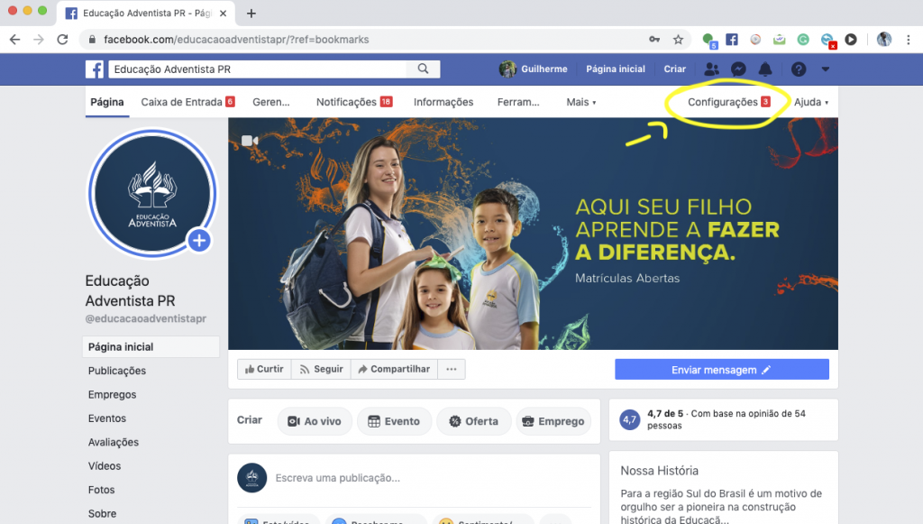
Task: Click the Facebook logo icon in the blue header
Action: click(x=94, y=69)
